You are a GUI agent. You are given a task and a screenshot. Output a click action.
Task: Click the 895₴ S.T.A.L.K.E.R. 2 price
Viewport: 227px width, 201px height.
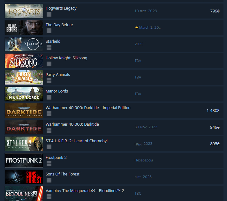click(215, 144)
